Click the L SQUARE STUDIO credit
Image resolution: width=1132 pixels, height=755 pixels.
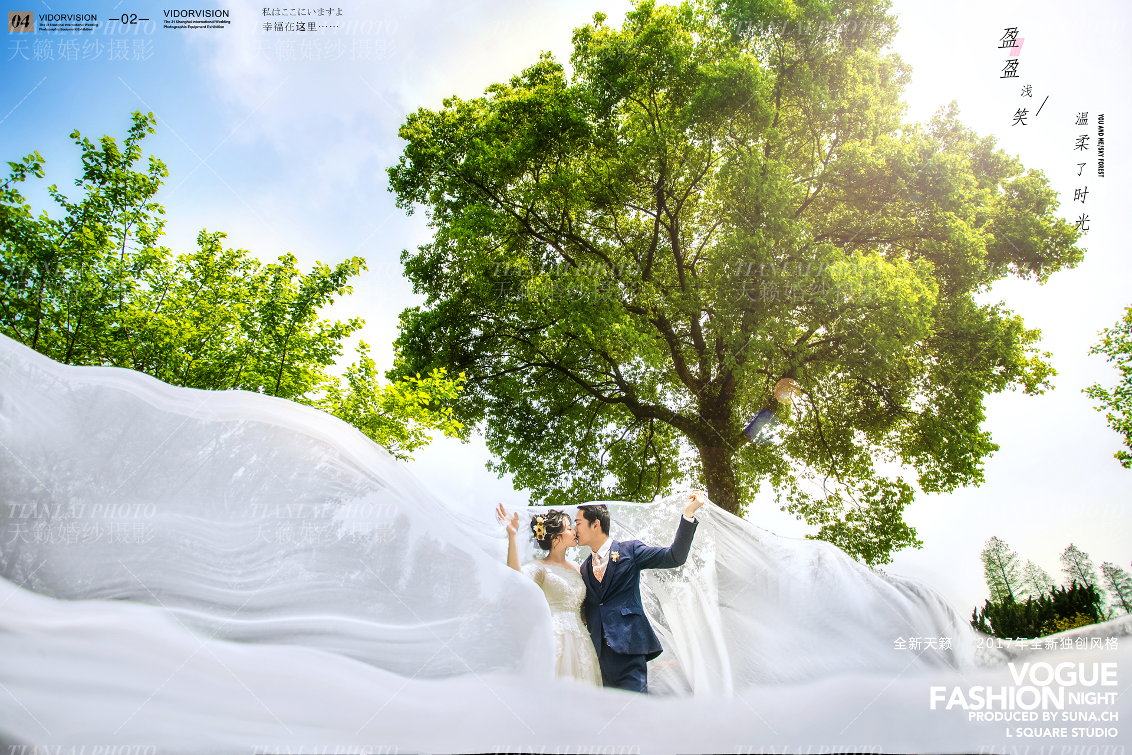pyautogui.click(x=1061, y=732)
